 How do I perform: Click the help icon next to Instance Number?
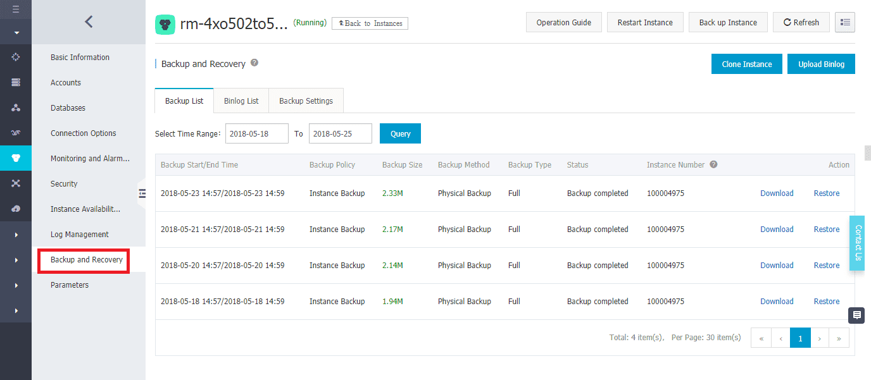point(713,164)
